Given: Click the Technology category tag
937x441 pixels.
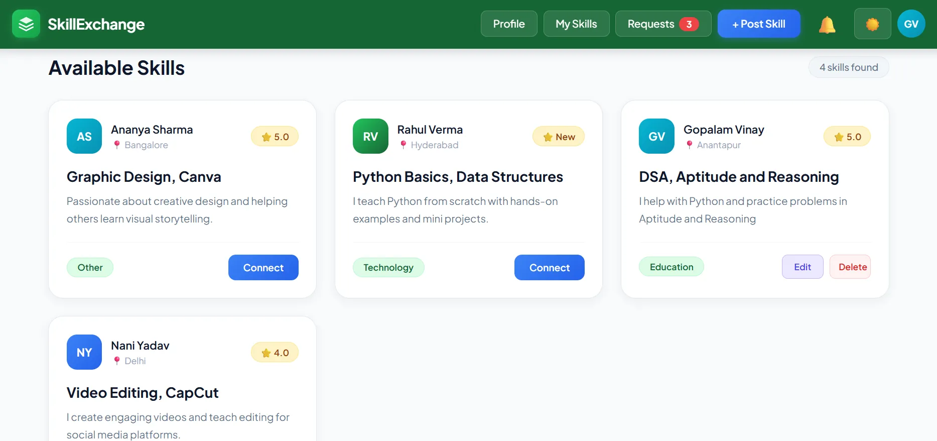Looking at the screenshot, I should 388,267.
